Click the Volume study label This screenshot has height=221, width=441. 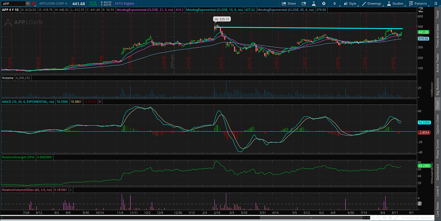point(7,78)
